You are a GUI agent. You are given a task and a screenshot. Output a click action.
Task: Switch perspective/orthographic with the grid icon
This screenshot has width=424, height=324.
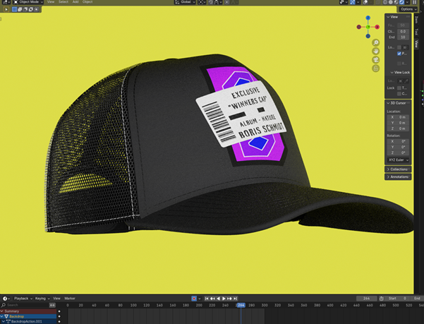376,68
